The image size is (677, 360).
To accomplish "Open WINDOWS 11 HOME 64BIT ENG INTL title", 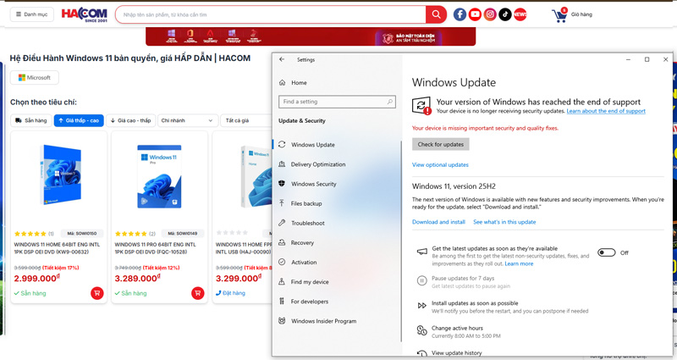I will [x=57, y=248].
